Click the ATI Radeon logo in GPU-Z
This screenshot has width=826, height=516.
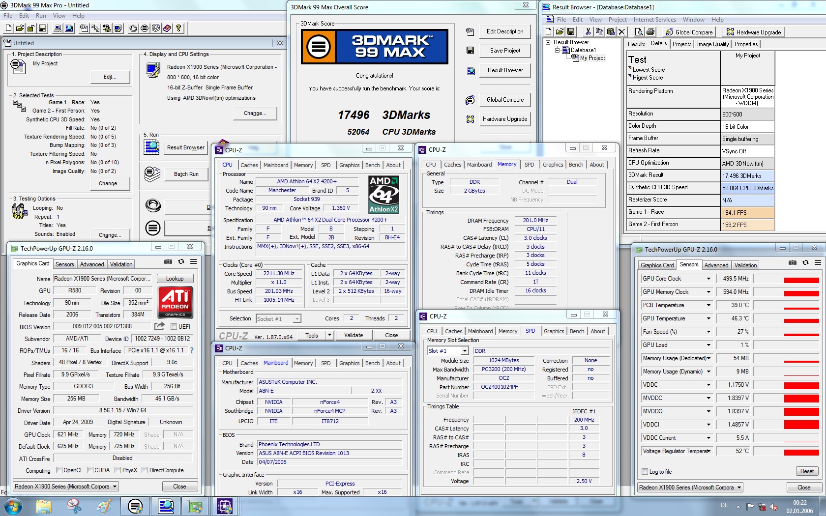(x=176, y=303)
